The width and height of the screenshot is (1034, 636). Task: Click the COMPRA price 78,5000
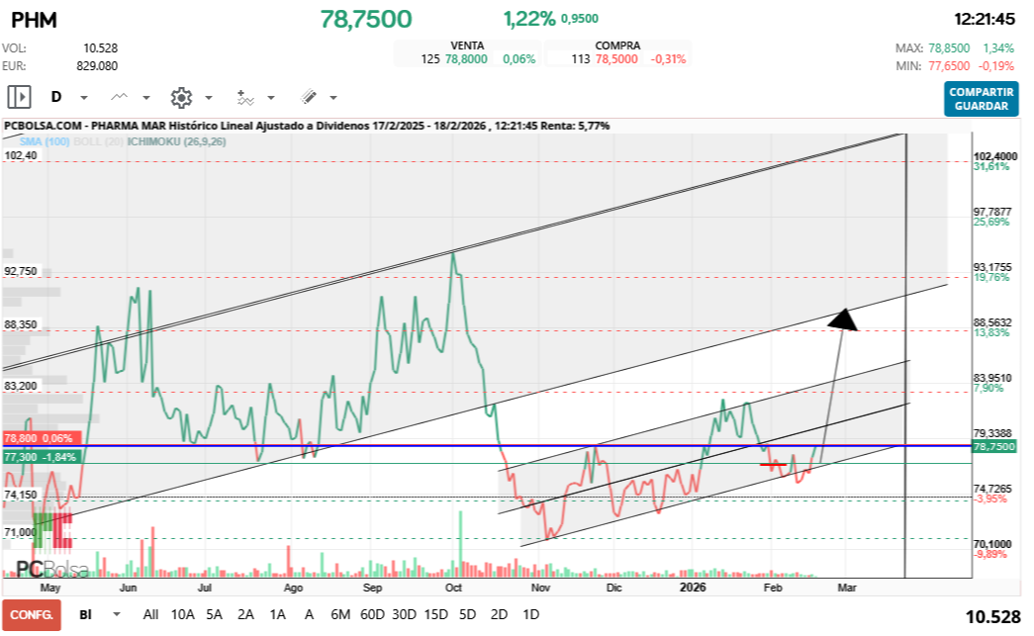click(x=616, y=58)
